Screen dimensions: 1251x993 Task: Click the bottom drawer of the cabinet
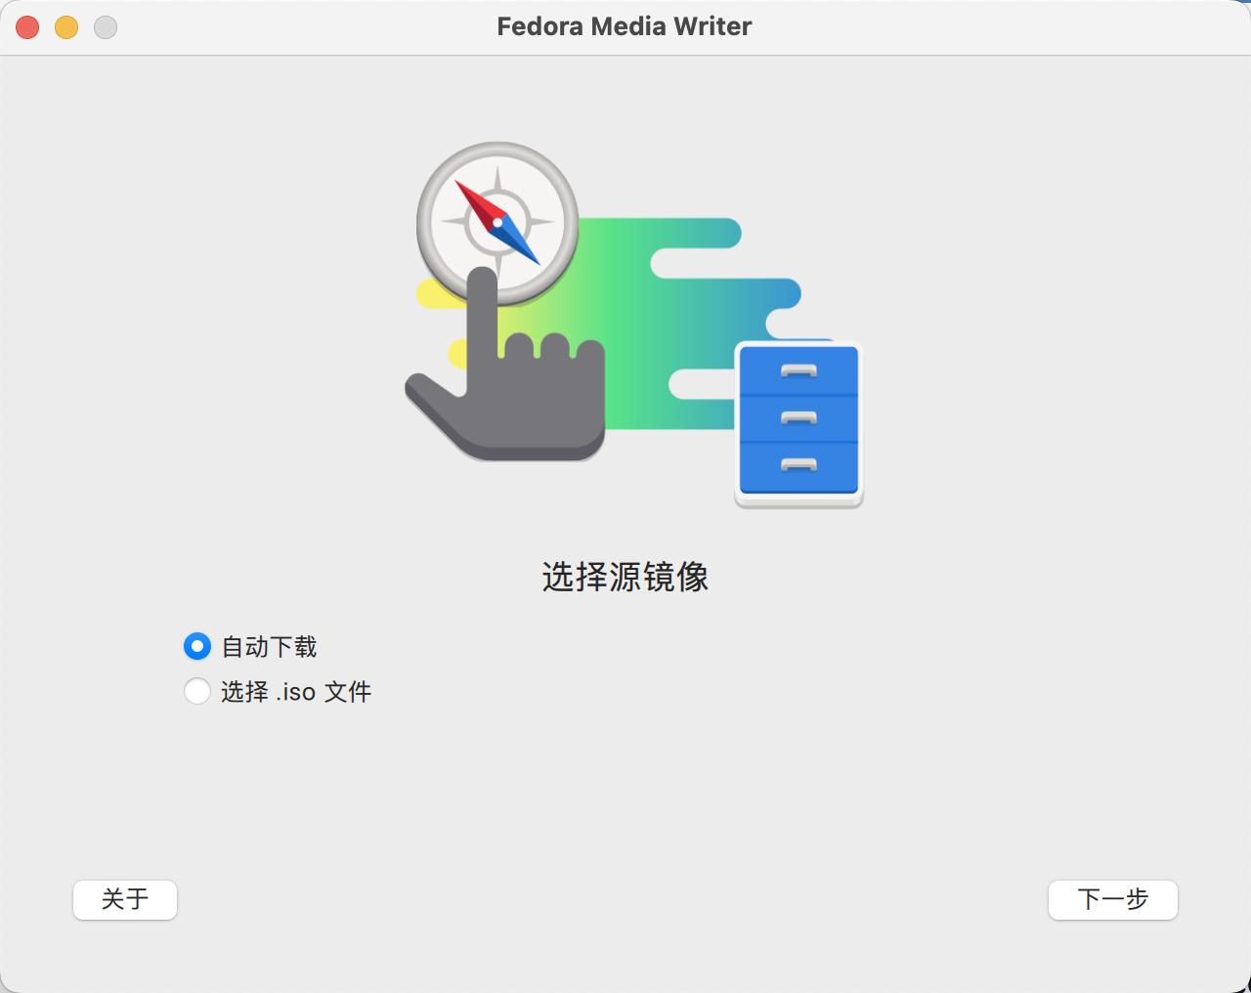coord(798,467)
